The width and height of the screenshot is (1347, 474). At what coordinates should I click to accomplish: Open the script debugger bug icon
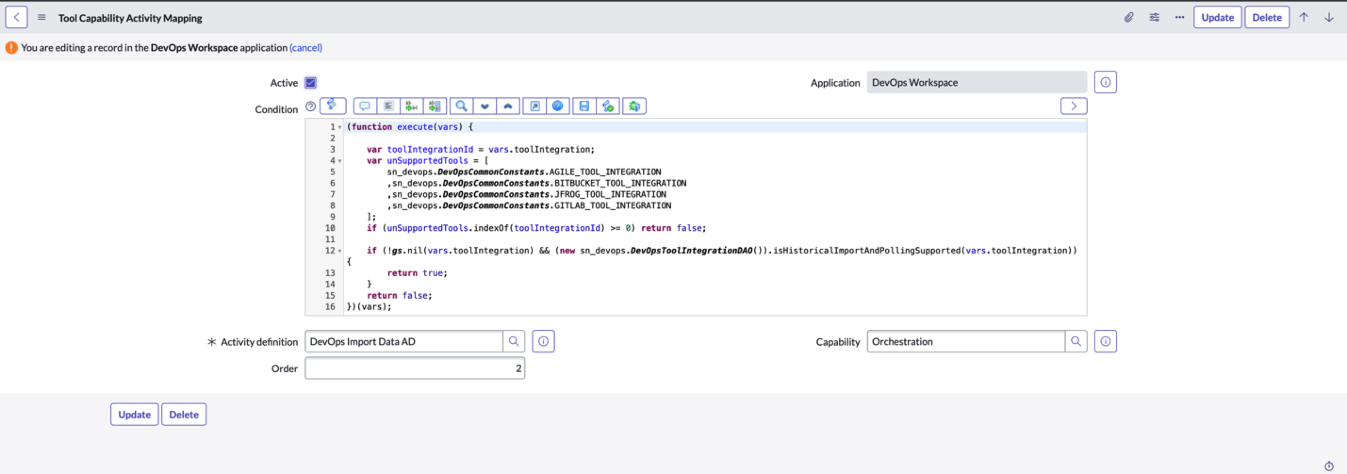[x=634, y=106]
